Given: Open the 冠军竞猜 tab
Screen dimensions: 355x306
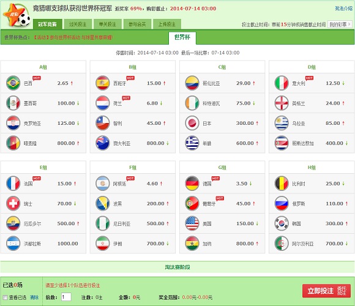Looking at the screenshot, I should [x=47, y=24].
